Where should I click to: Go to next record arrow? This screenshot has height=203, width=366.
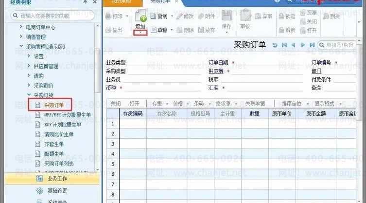click(303, 45)
